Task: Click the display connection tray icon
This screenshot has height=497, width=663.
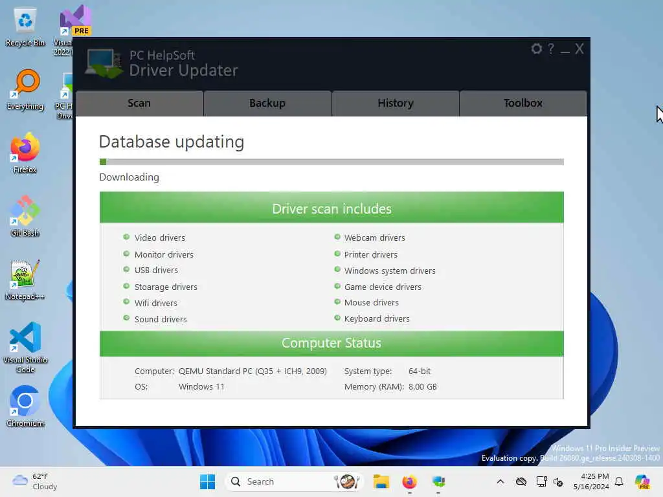Action: coord(541,481)
